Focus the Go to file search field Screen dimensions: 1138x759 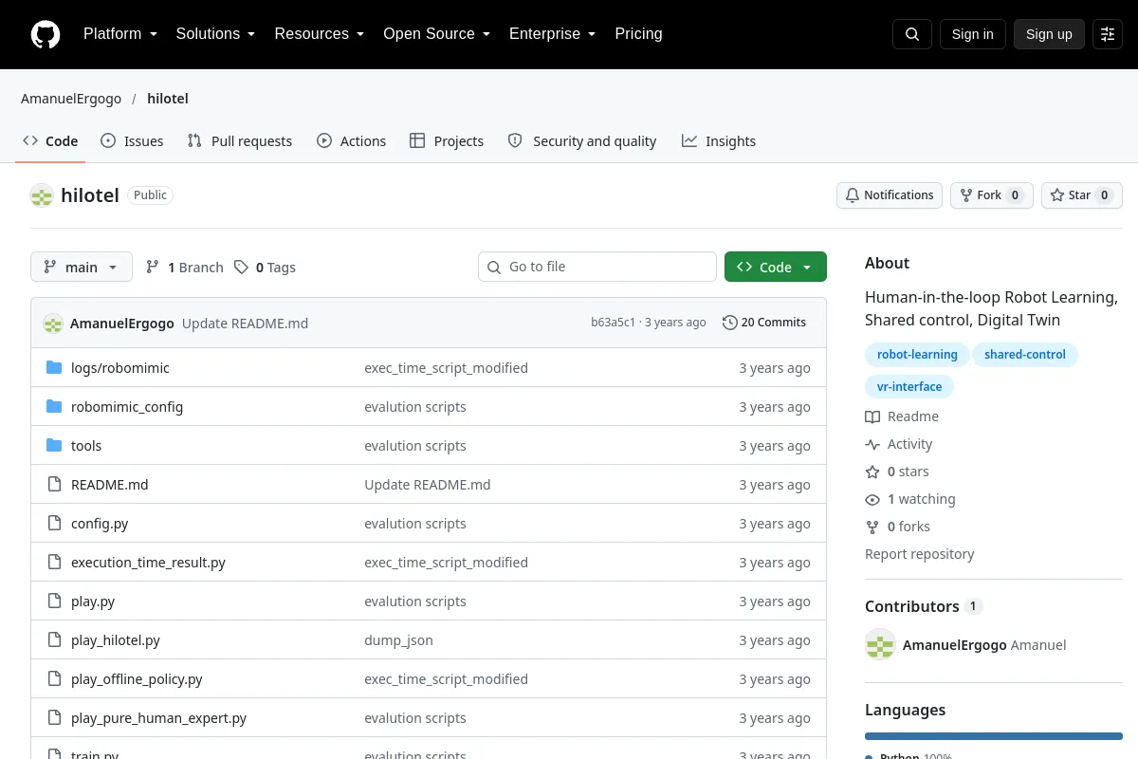(597, 267)
